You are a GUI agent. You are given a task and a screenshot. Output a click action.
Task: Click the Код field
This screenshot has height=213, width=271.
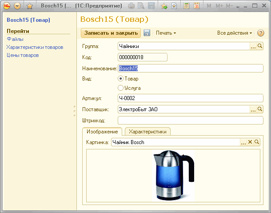pyautogui.click(x=143, y=57)
